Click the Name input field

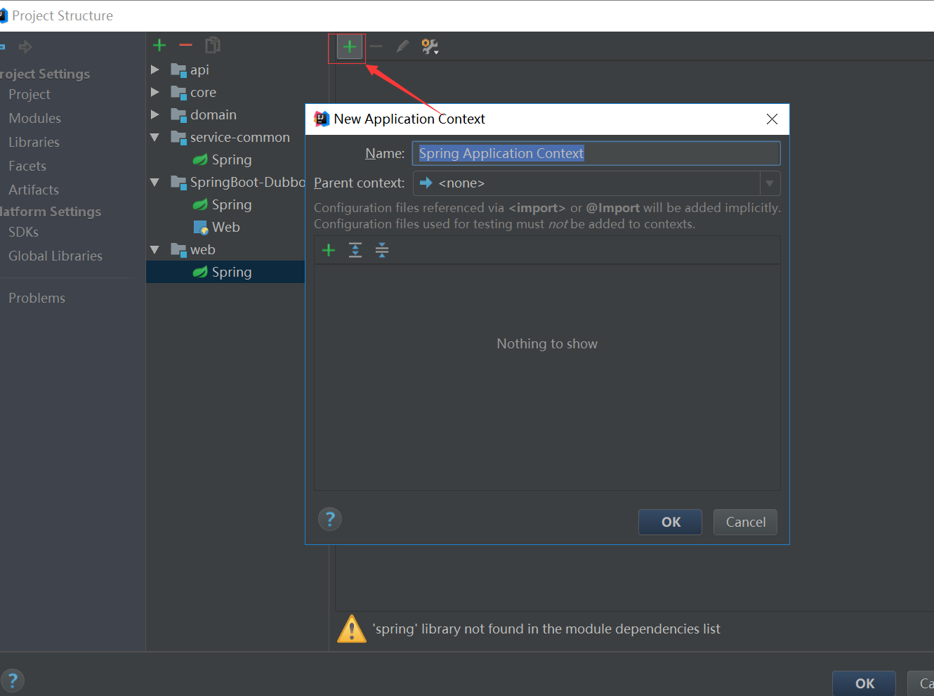tap(596, 153)
